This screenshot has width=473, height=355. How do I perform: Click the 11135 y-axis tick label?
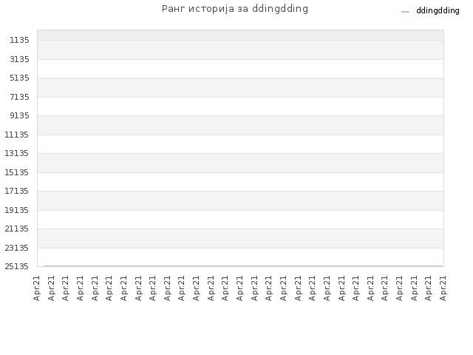16,135
